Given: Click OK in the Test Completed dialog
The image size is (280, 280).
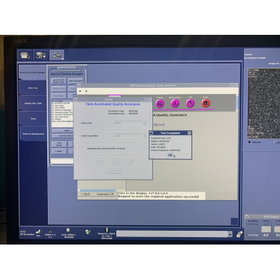Looking at the screenshot, I should [170, 155].
